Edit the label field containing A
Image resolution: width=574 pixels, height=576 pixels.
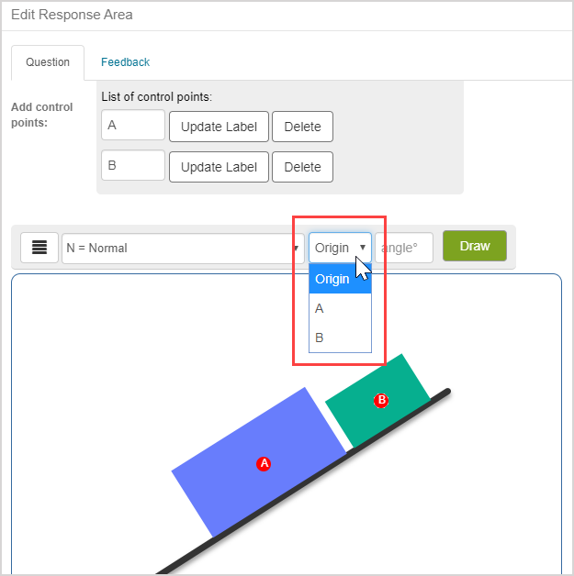click(x=133, y=126)
